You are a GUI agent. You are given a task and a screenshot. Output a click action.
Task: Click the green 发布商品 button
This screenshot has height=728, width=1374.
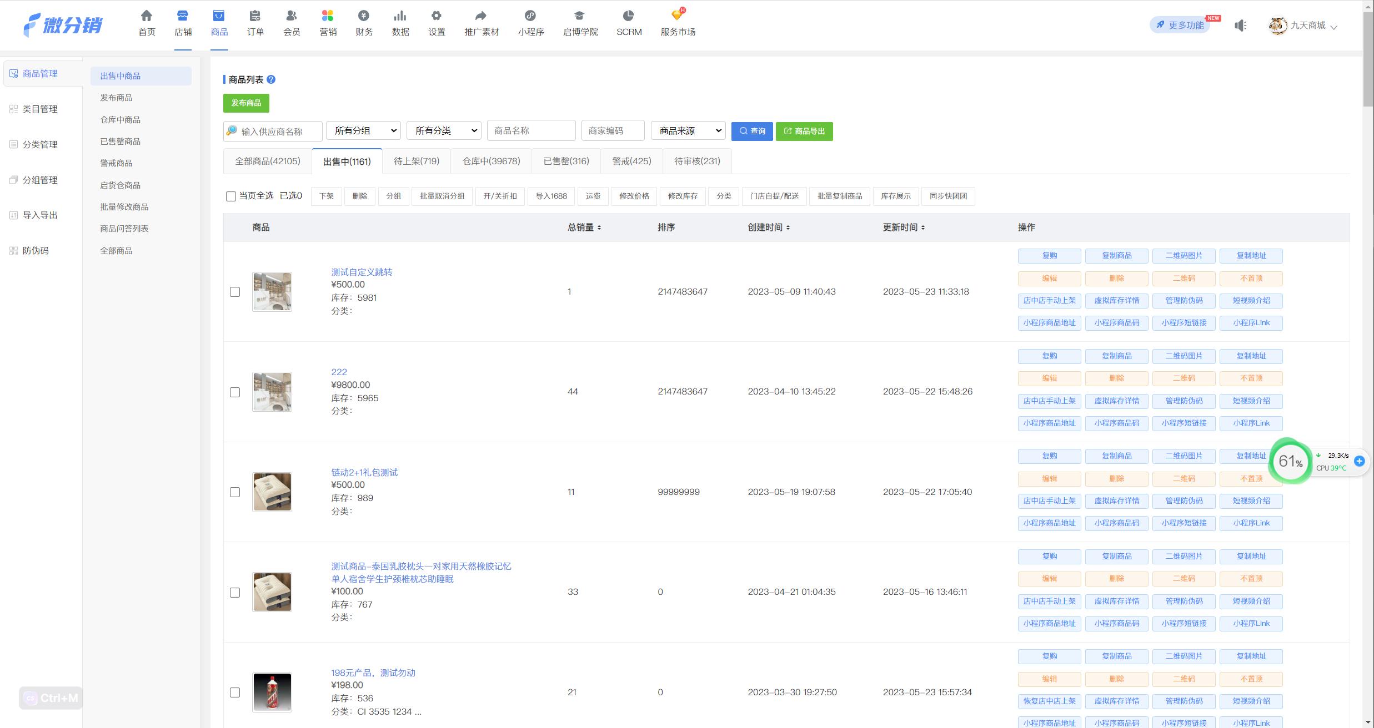point(246,103)
